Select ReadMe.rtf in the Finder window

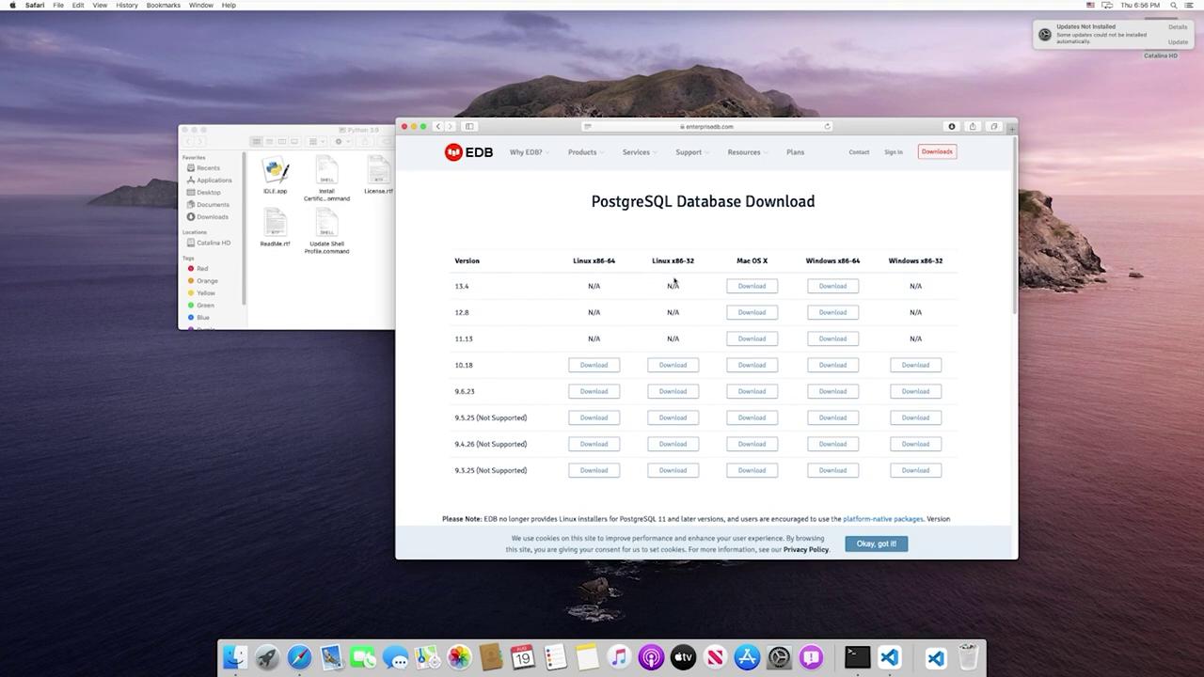(x=275, y=228)
